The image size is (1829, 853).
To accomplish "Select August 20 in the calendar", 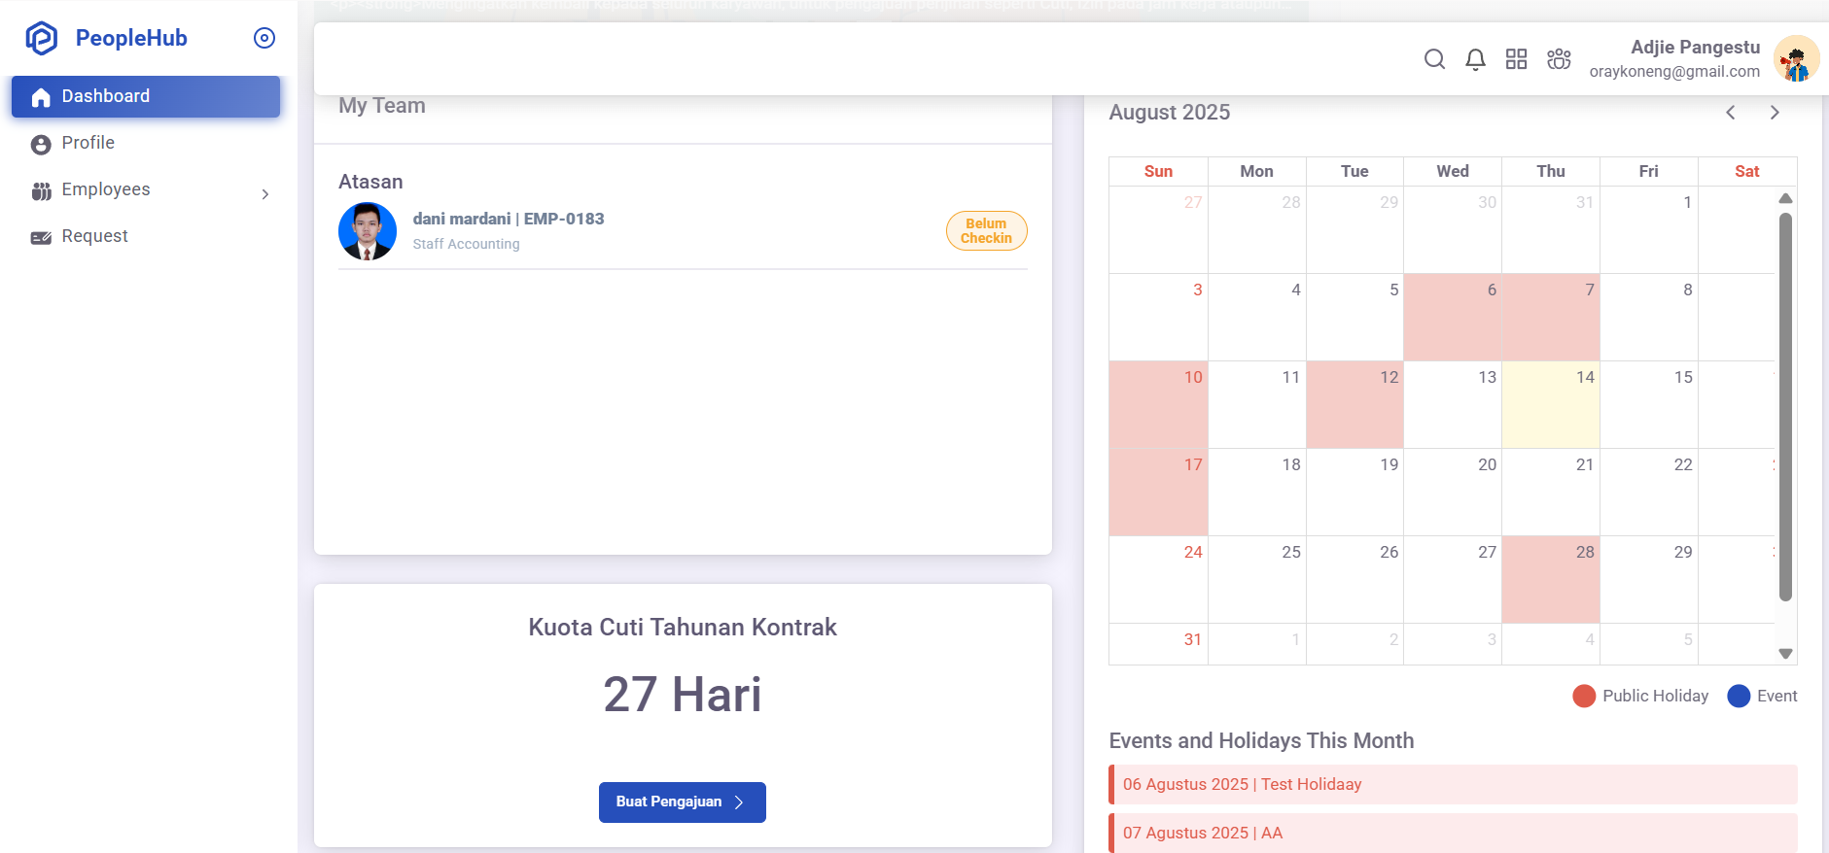I will (x=1452, y=492).
